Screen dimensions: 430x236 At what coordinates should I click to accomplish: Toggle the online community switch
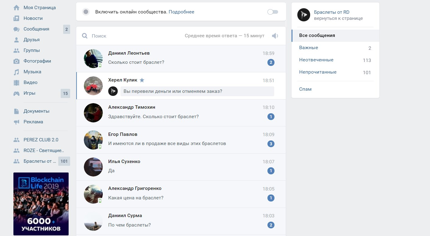coord(273,12)
